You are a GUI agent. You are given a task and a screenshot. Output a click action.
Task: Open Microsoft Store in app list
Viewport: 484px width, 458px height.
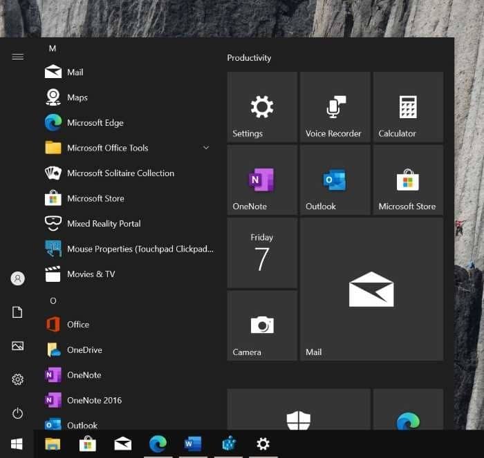tap(129, 198)
